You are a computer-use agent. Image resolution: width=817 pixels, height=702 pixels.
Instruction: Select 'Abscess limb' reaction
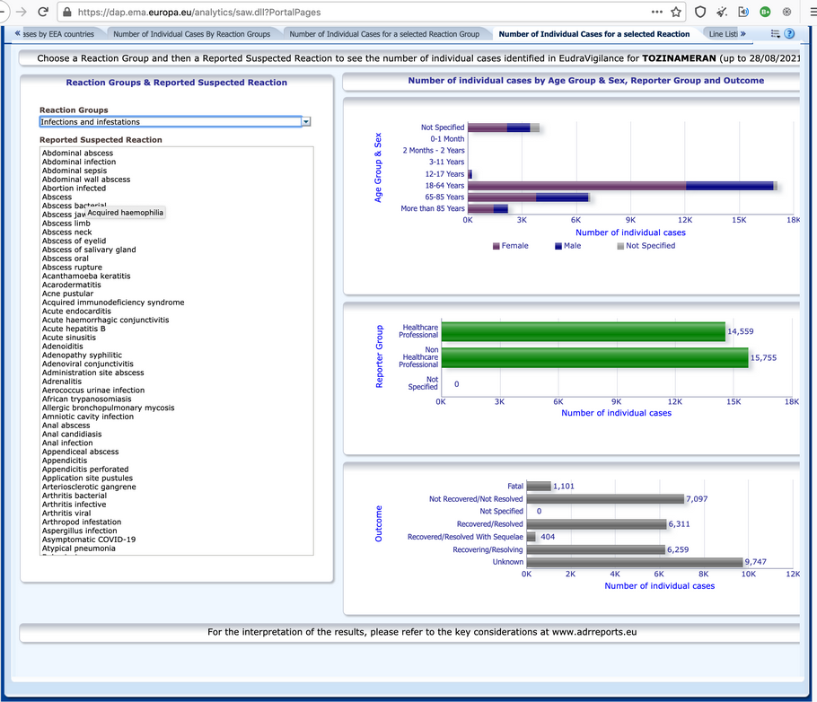click(x=66, y=223)
